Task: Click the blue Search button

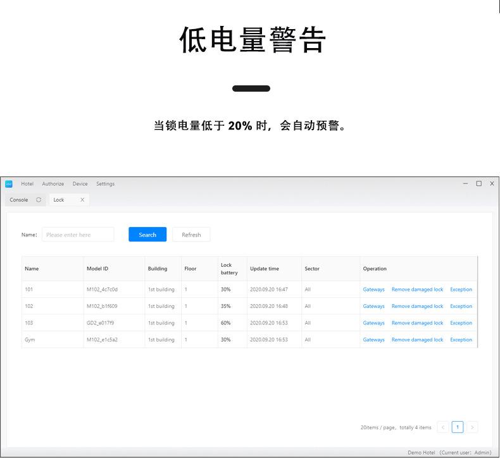Action: [147, 235]
